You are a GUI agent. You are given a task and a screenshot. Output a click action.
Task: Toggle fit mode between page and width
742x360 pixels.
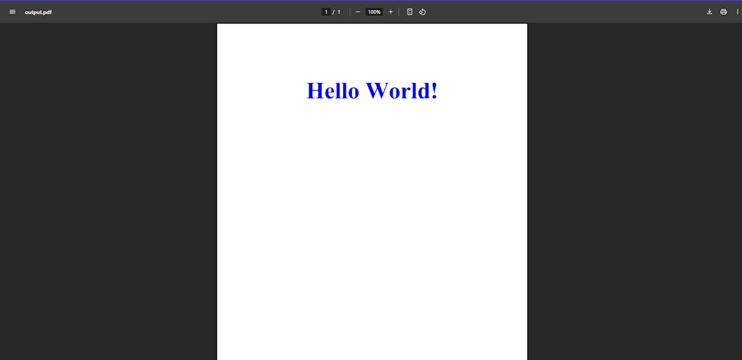click(409, 11)
